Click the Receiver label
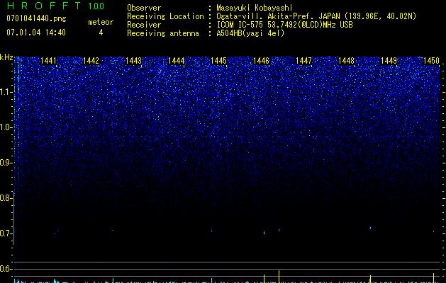Screen dimensions: 446x283 144,25
